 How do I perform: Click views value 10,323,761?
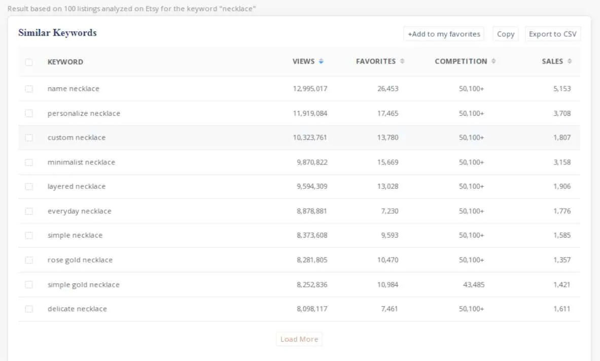point(310,138)
